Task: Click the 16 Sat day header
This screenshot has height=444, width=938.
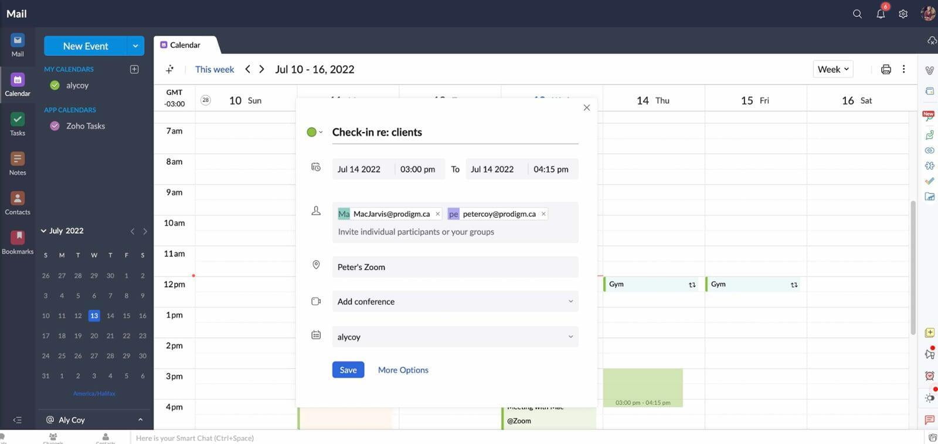Action: click(857, 100)
